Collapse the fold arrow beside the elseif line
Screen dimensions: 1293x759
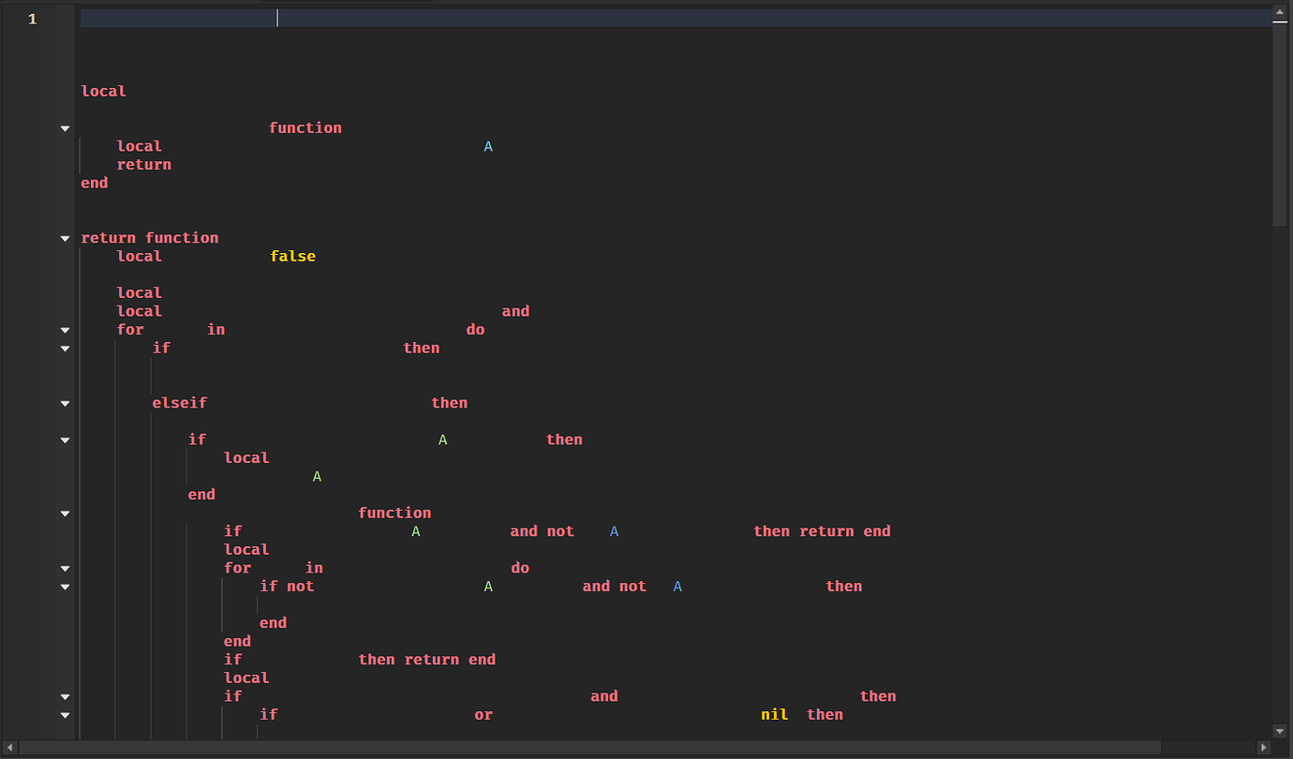65,403
